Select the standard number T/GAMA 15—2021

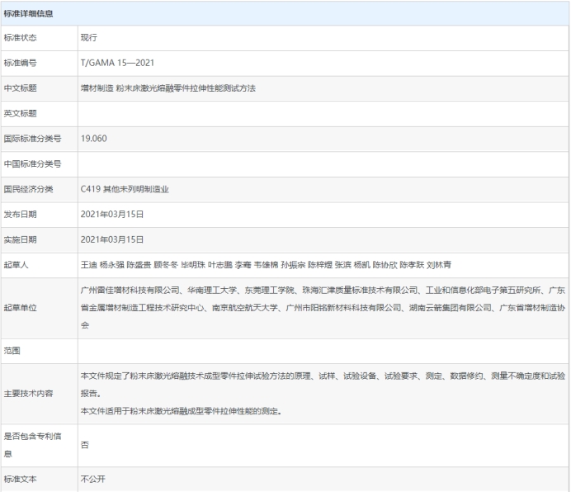[x=116, y=63]
